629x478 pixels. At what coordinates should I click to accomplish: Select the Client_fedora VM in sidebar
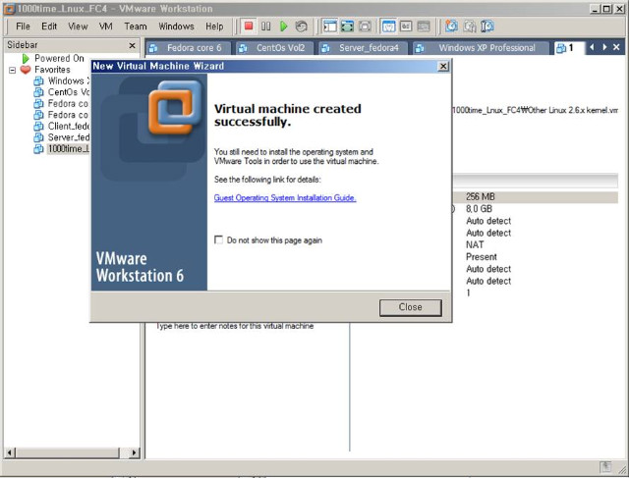pyautogui.click(x=61, y=127)
